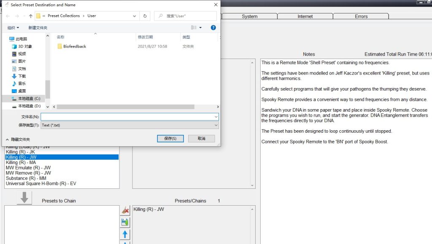The width and height of the screenshot is (432, 244).
Task: Collapse folders with 隐藏文件夹 toggle
Action: pos(18,139)
